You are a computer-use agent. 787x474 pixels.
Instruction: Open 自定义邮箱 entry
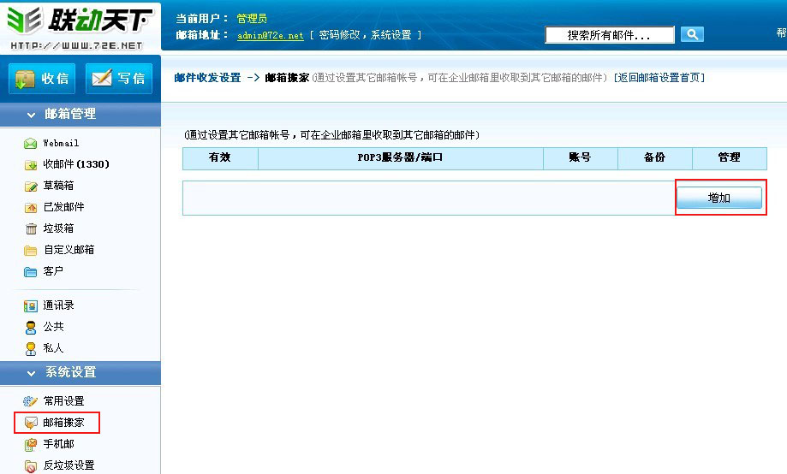69,249
